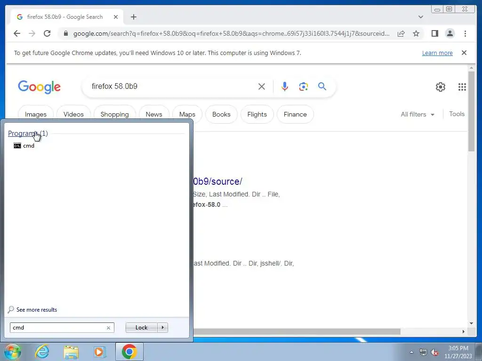Viewport: 482px width, 361px height.
Task: Switch to the Flights results tab
Action: click(x=257, y=114)
